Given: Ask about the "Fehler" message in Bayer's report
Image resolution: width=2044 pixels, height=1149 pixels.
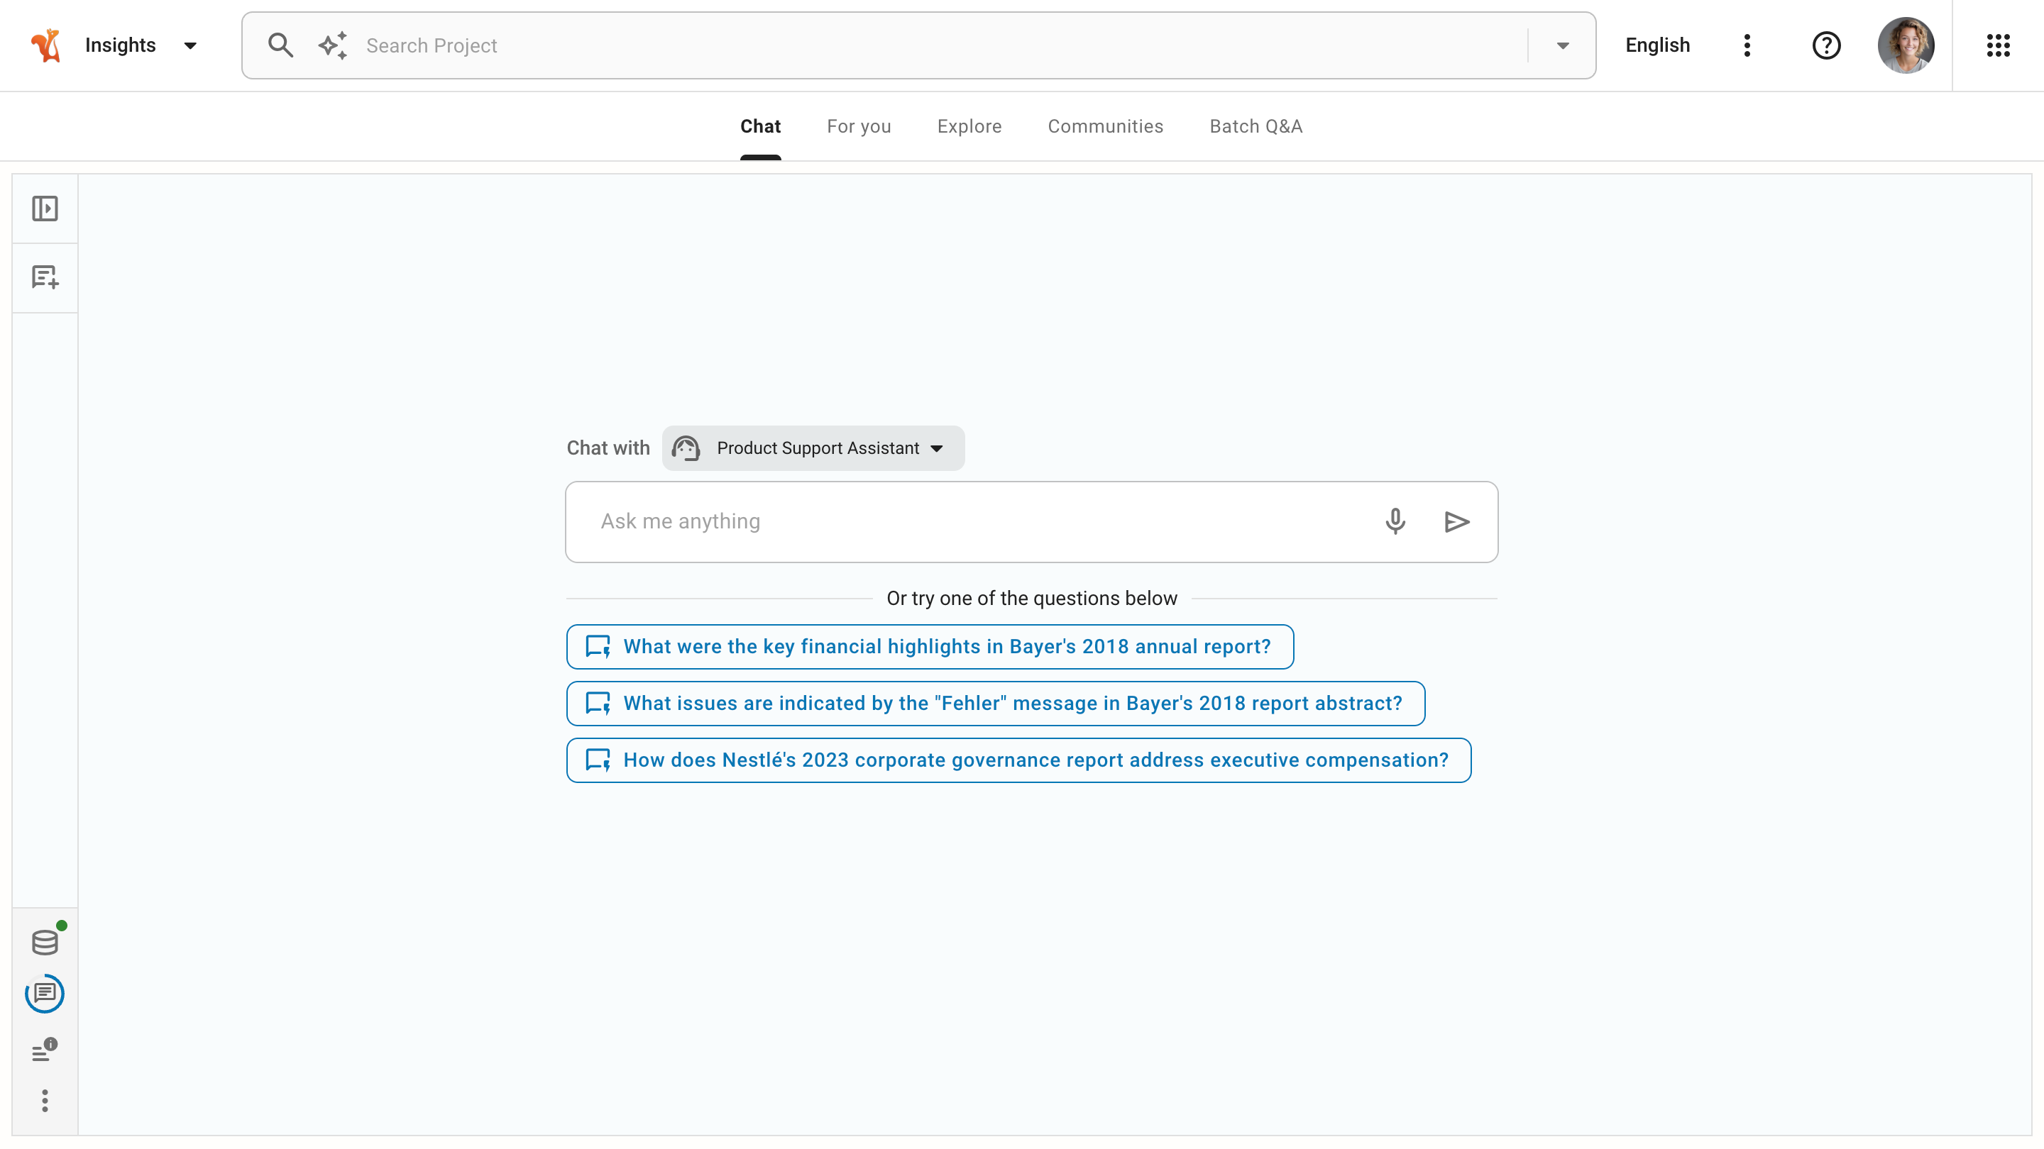Looking at the screenshot, I should tap(995, 704).
